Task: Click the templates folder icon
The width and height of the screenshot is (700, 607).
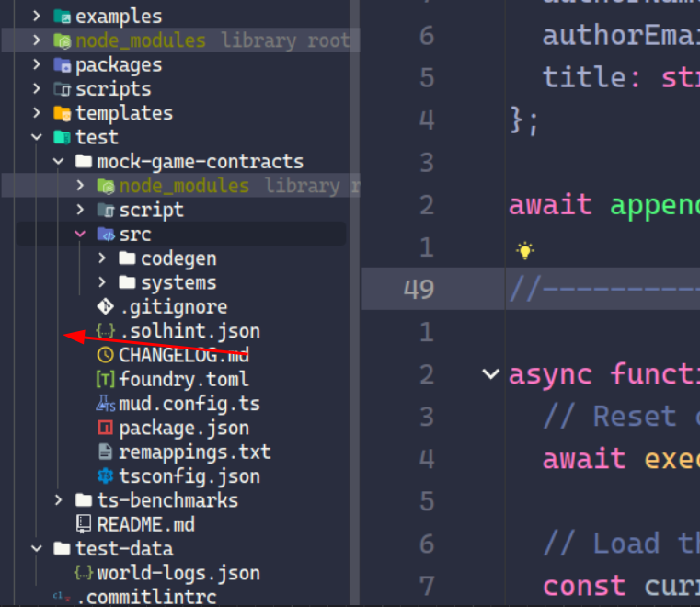Action: tap(62, 113)
